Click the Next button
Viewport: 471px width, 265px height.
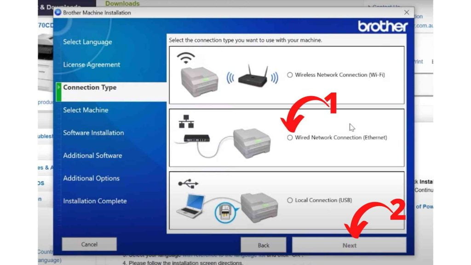point(349,245)
